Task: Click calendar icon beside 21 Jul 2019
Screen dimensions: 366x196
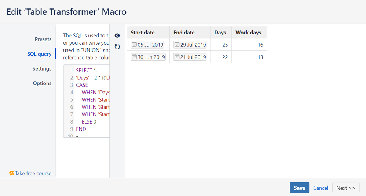Action: pyautogui.click(x=177, y=57)
